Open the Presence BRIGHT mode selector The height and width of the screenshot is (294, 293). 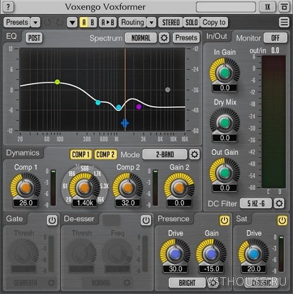(187, 283)
